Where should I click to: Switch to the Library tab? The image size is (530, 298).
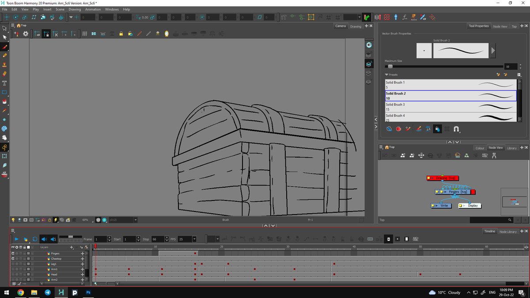[511, 148]
